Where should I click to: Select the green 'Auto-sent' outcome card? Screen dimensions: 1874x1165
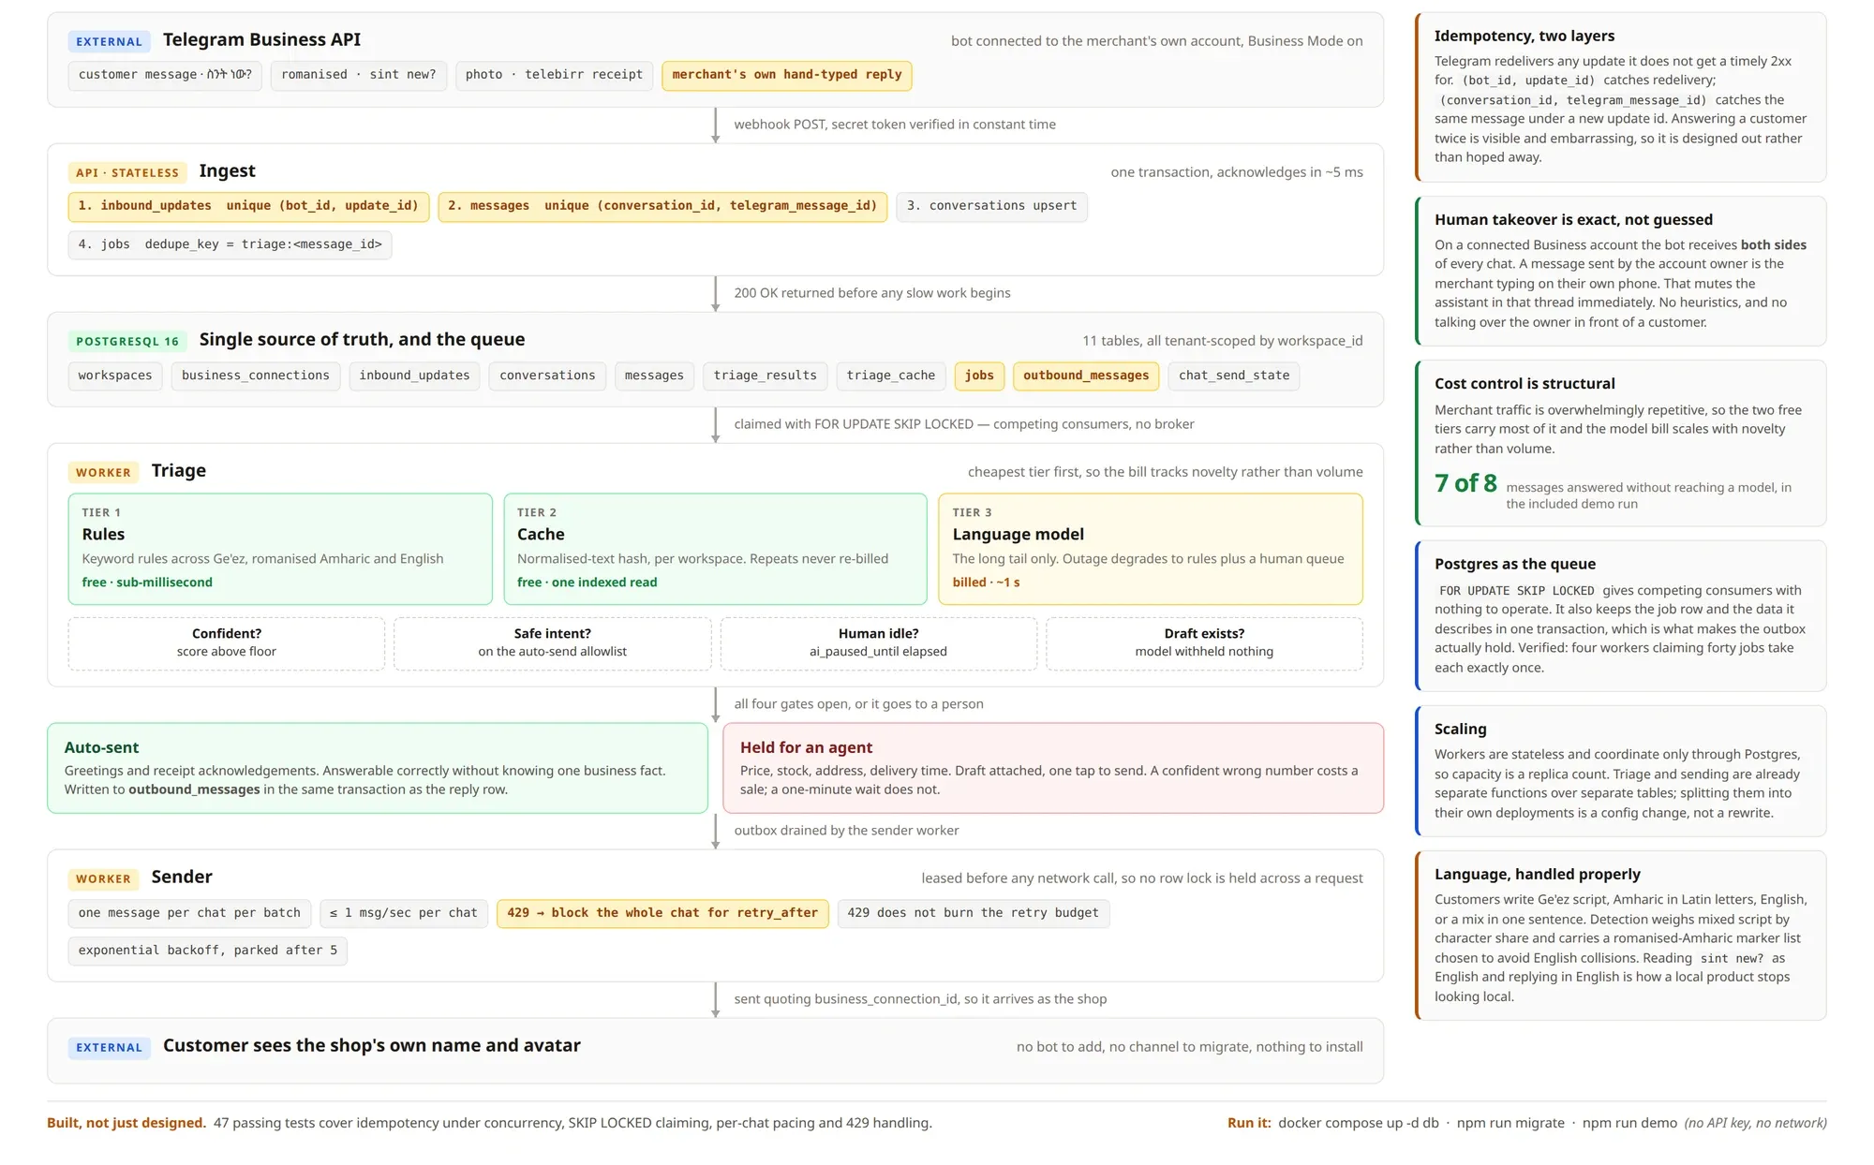pos(378,768)
